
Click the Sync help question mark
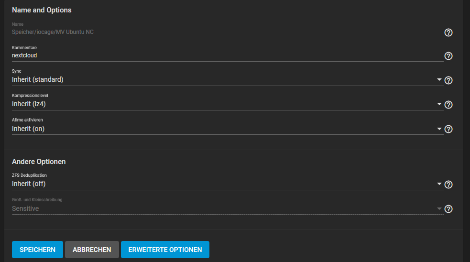pyautogui.click(x=448, y=80)
